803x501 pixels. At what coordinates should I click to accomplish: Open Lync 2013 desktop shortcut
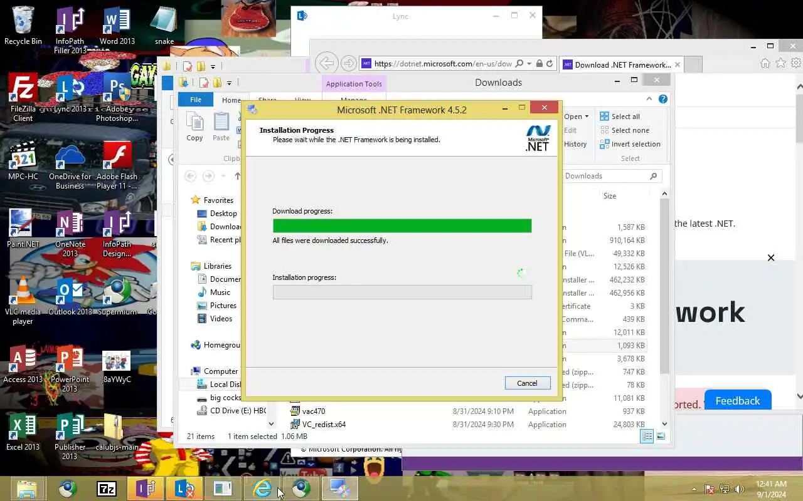[x=70, y=93]
